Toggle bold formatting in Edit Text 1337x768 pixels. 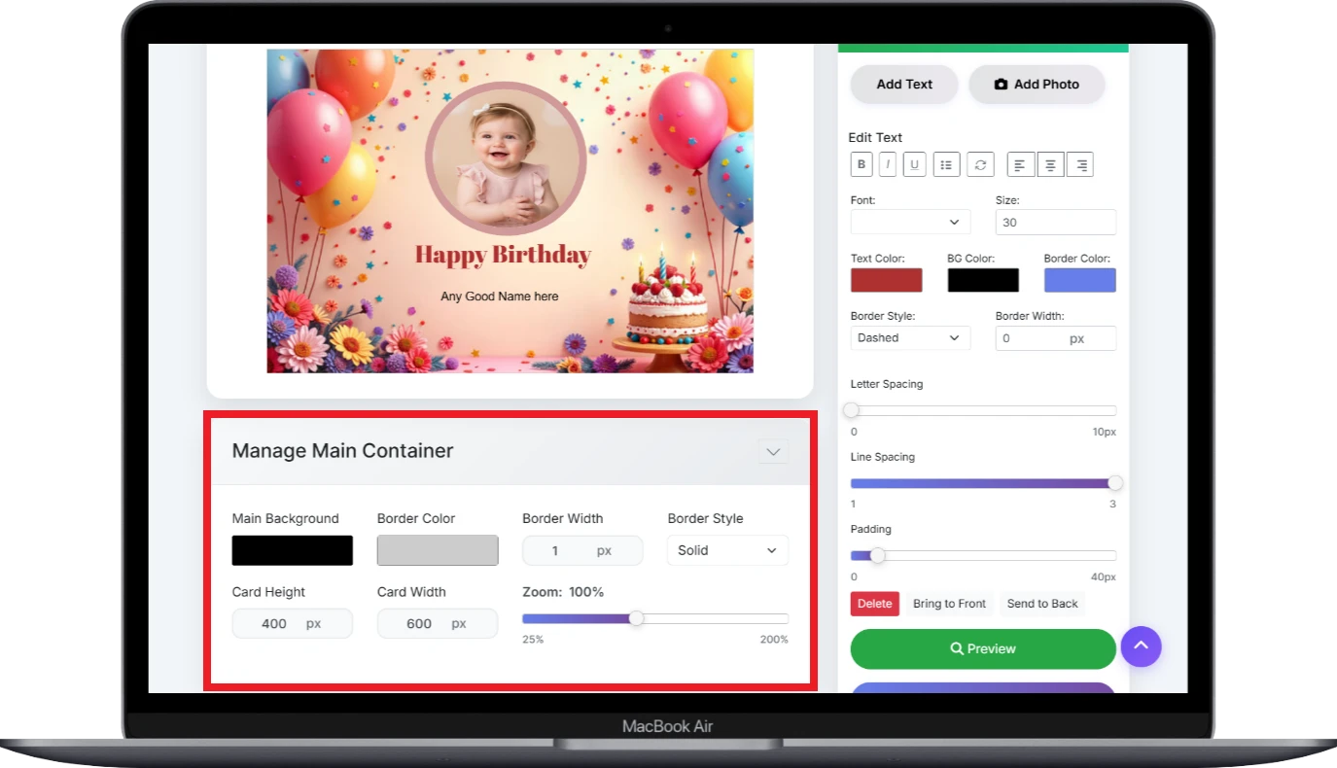coord(862,165)
